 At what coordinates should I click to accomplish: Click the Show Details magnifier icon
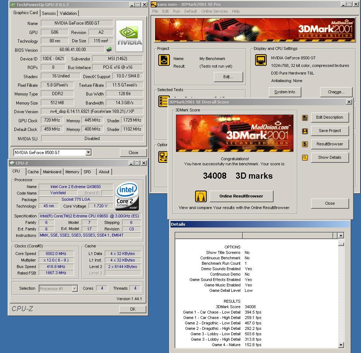[305, 158]
